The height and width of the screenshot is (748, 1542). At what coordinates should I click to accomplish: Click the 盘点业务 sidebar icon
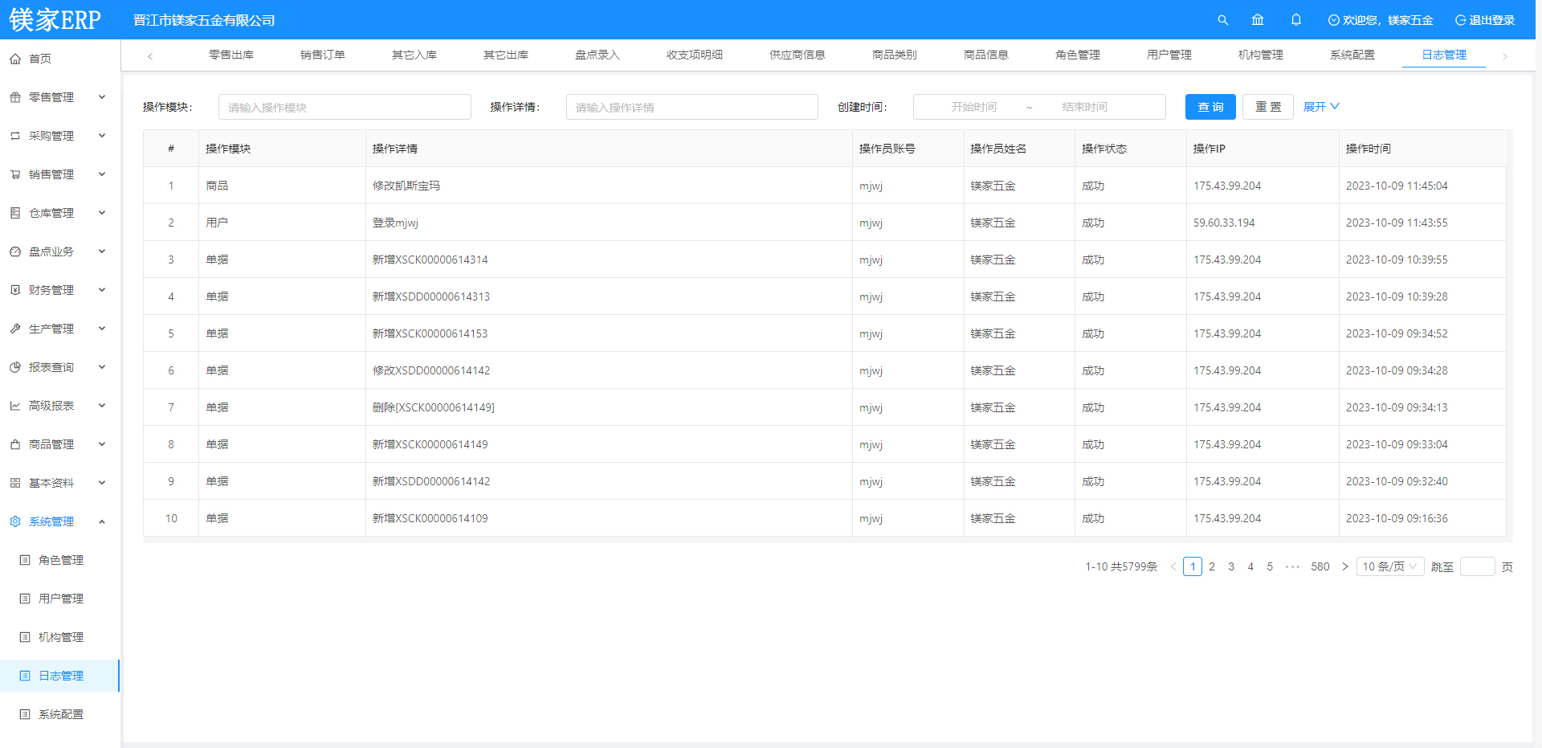15,251
